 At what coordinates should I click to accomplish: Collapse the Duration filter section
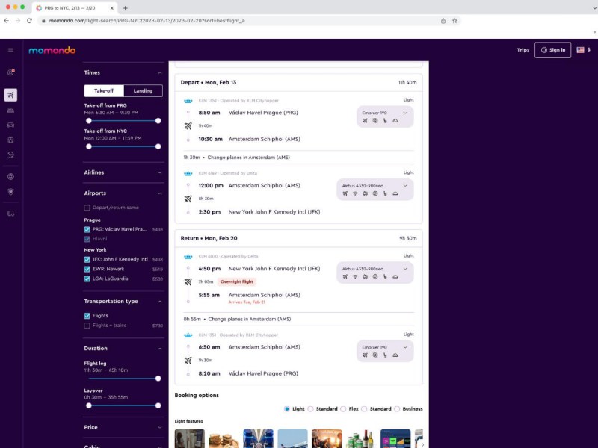coord(160,349)
